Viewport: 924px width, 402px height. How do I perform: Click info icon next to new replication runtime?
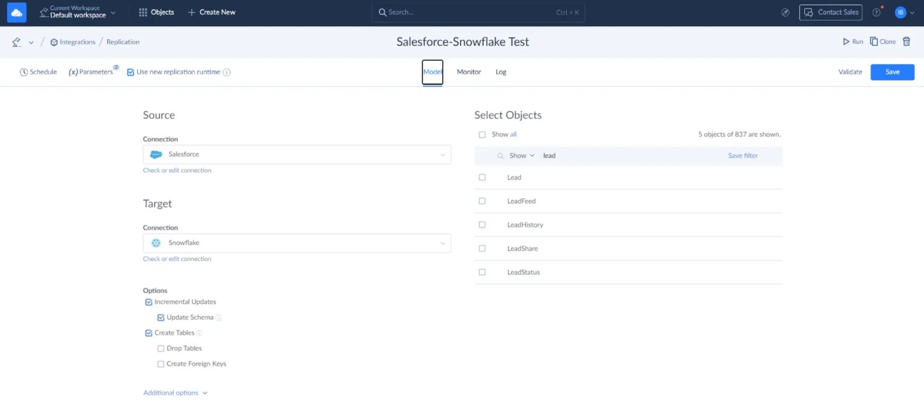tap(227, 72)
